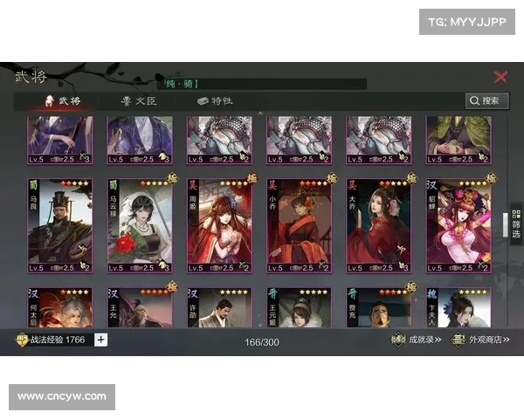
Task: Click the book icon on 特性 tab
Action: [203, 101]
